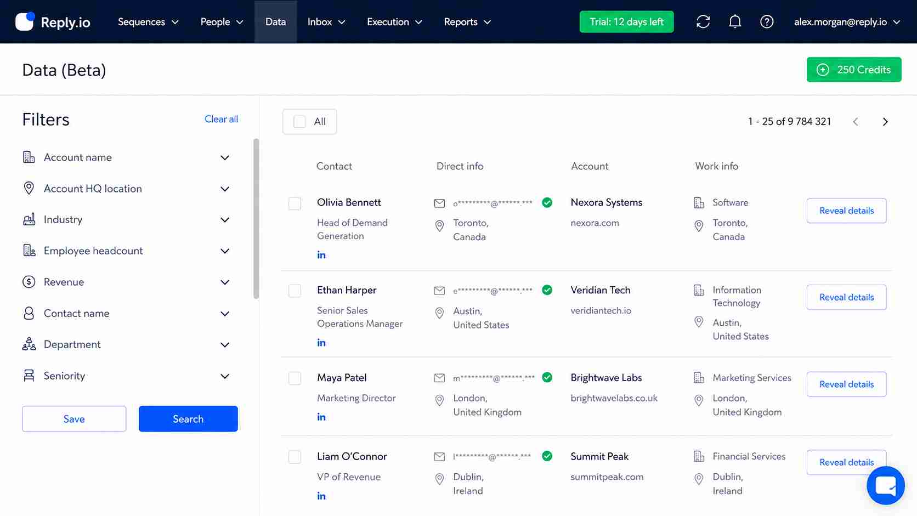Viewport: 917px width, 516px height.
Task: Click Clear all filters link
Action: tap(221, 119)
